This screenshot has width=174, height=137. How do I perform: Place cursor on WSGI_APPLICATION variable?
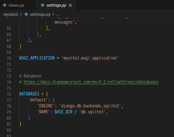click(37, 58)
